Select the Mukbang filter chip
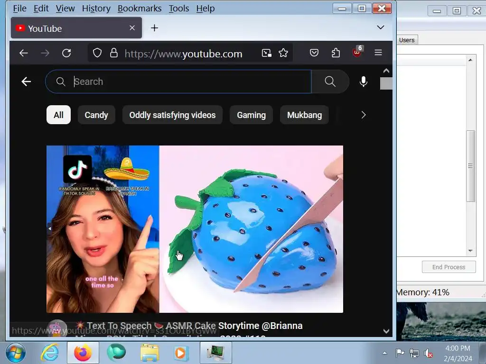 [304, 115]
